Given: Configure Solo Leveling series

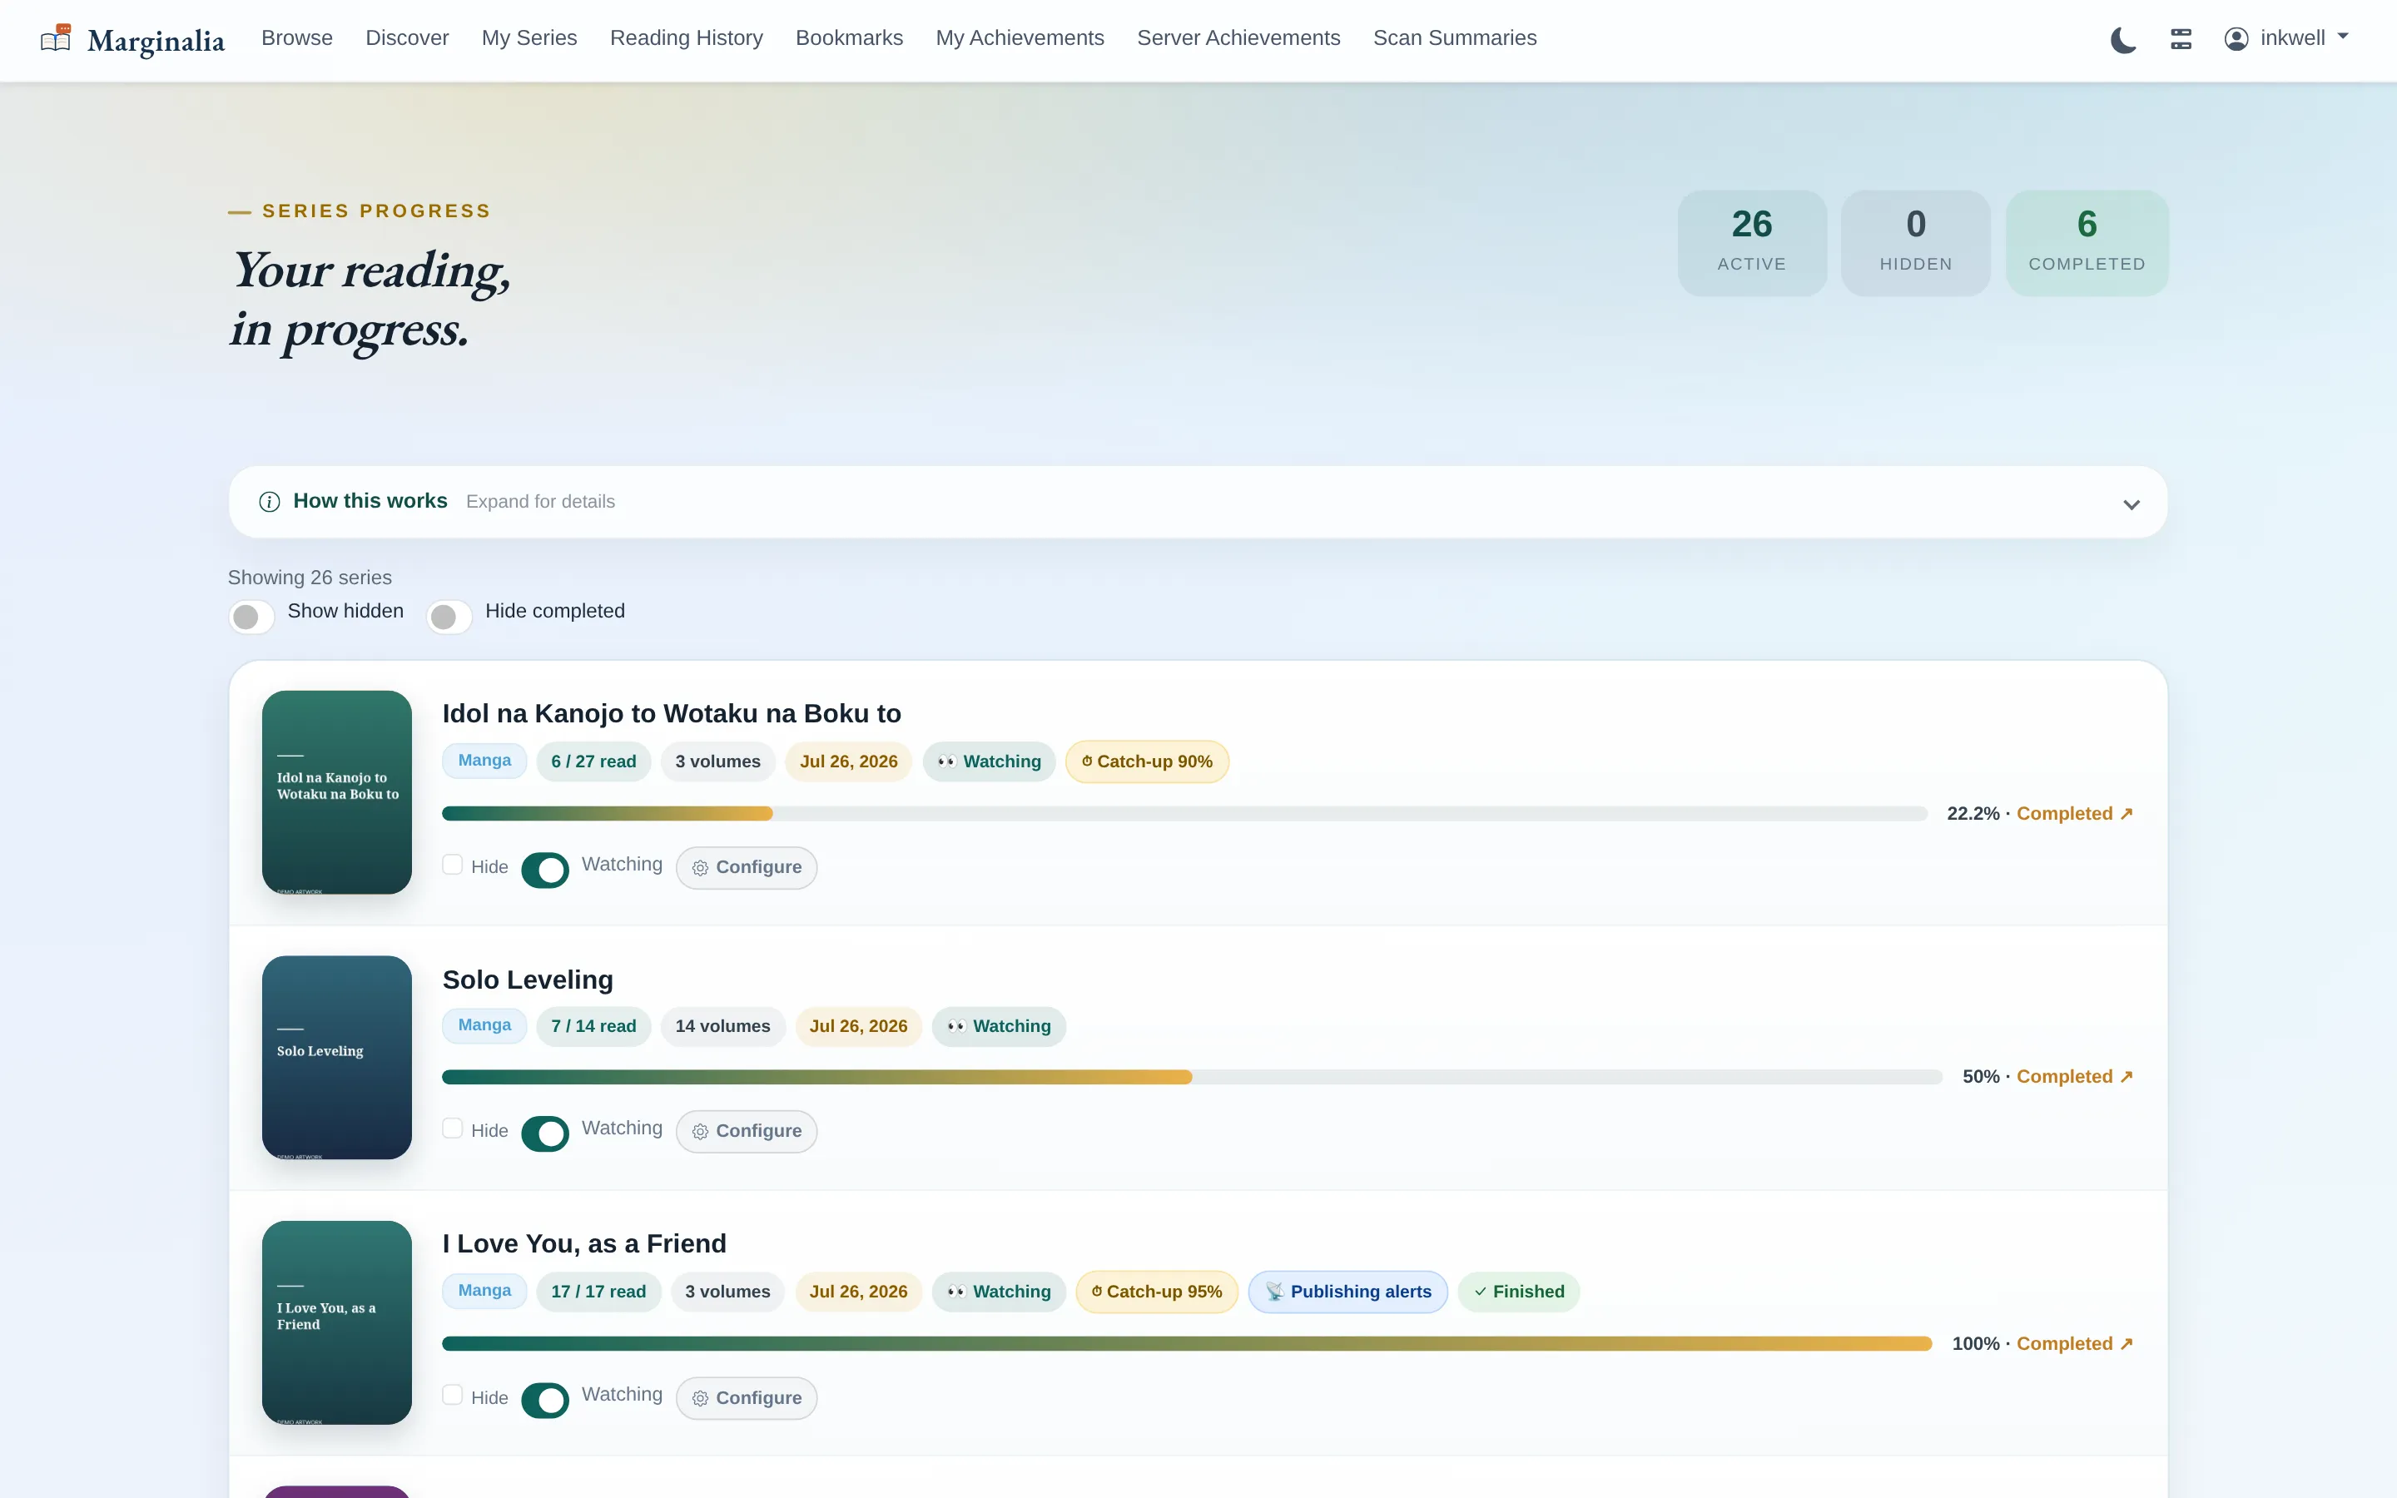Looking at the screenshot, I should point(747,1132).
